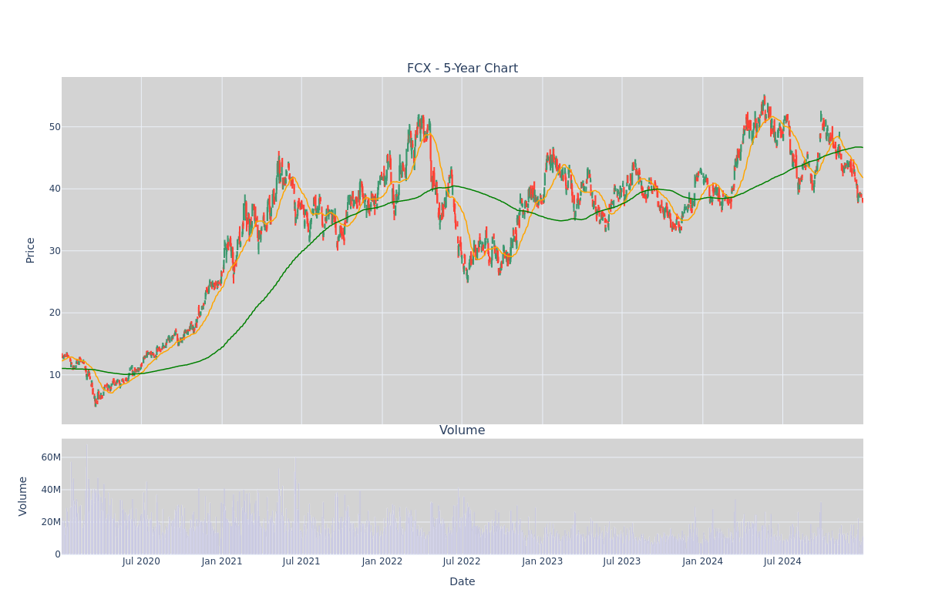This screenshot has width=925, height=616.
Task: Click the volume axis tick "0"
Action: pos(57,554)
